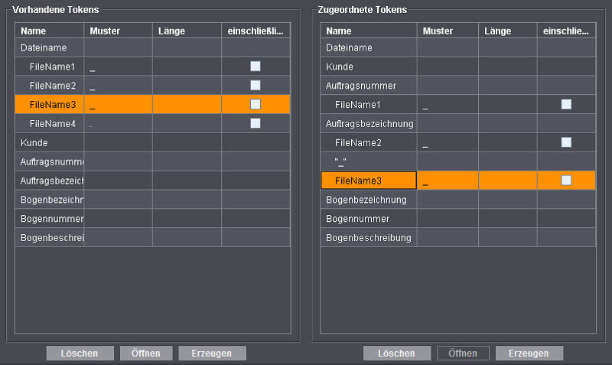612x365 pixels.
Task: Check the FileName1 box in Vorhandene Tokens
Action: coord(256,67)
